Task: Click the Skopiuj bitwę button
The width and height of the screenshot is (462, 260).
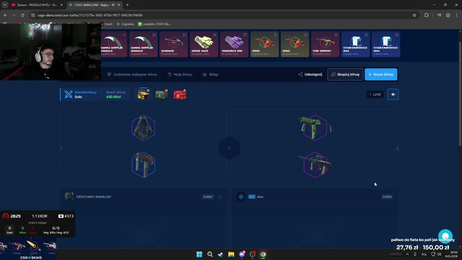Action: (x=345, y=74)
